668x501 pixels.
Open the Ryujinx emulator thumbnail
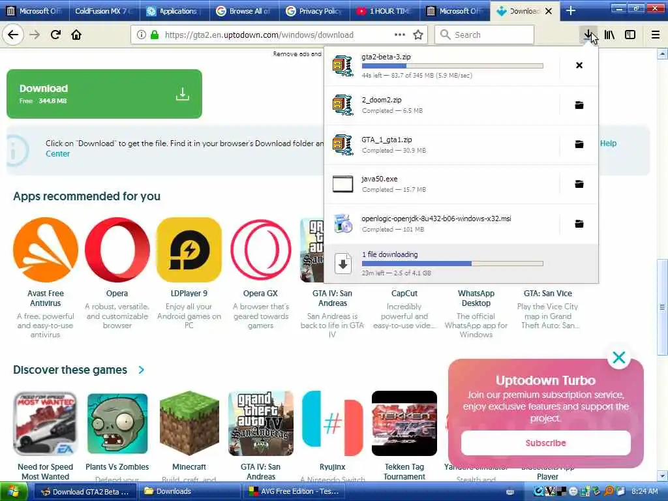coord(332,423)
